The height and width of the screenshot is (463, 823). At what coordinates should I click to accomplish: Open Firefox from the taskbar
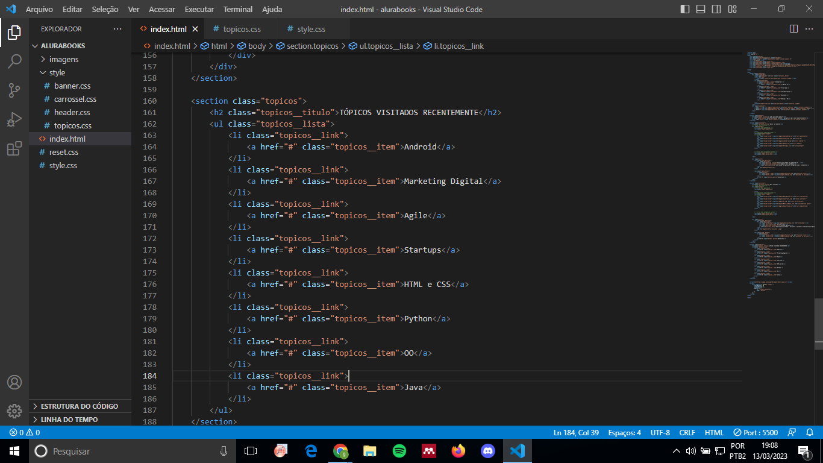click(458, 451)
